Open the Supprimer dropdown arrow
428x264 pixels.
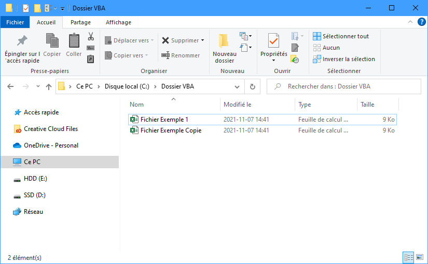point(202,40)
